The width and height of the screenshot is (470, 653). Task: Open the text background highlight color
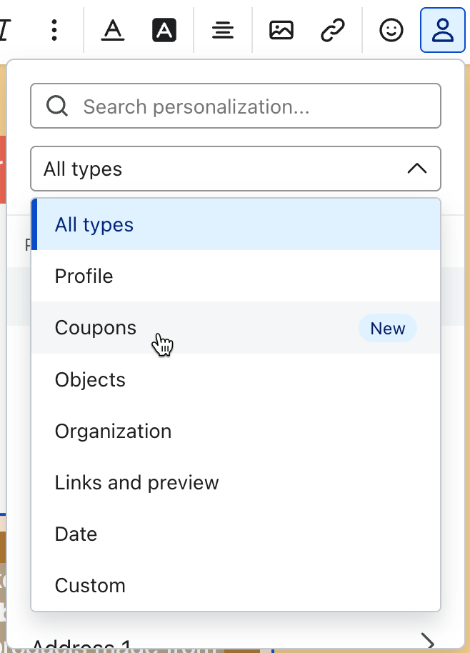point(164,30)
